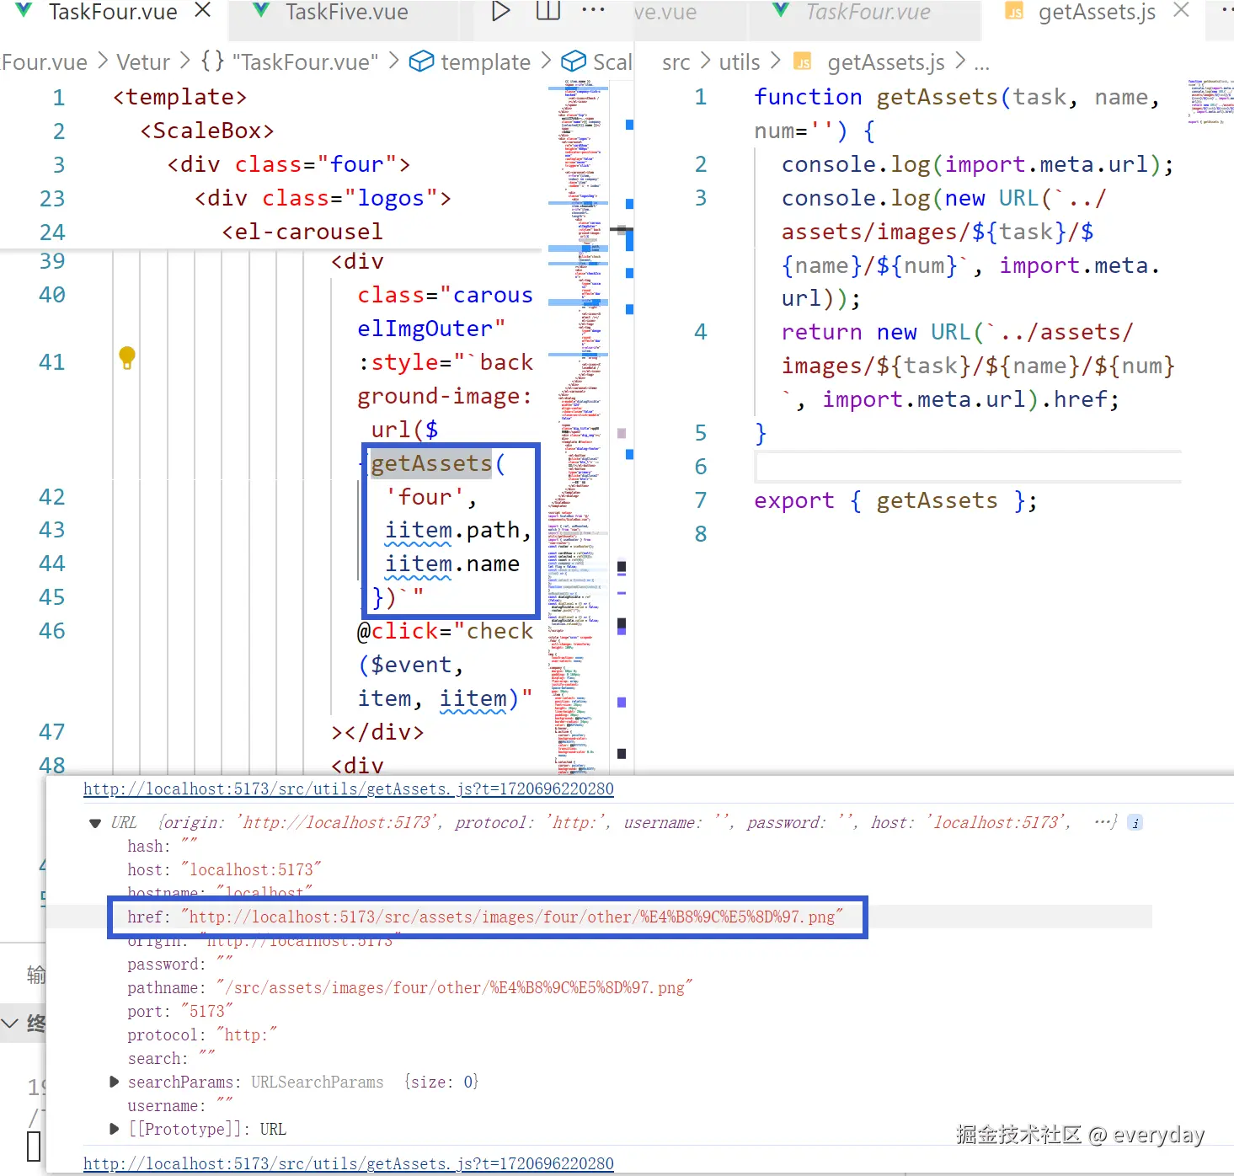Close the TaskFour.vue tab in left editor
Screen dimensions: 1234x1176
pyautogui.click(x=202, y=11)
